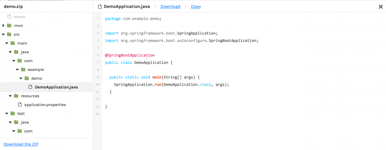Click the file icon beside the DemoApplication.java header
The width and height of the screenshot is (386, 150).
point(100,7)
